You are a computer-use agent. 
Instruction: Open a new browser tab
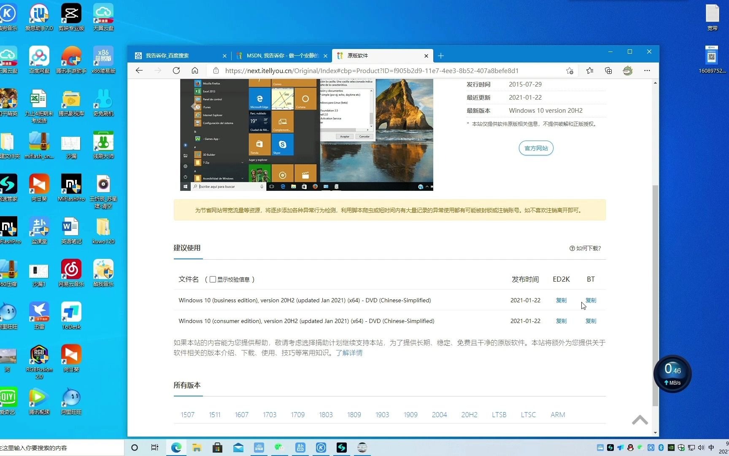[441, 56]
